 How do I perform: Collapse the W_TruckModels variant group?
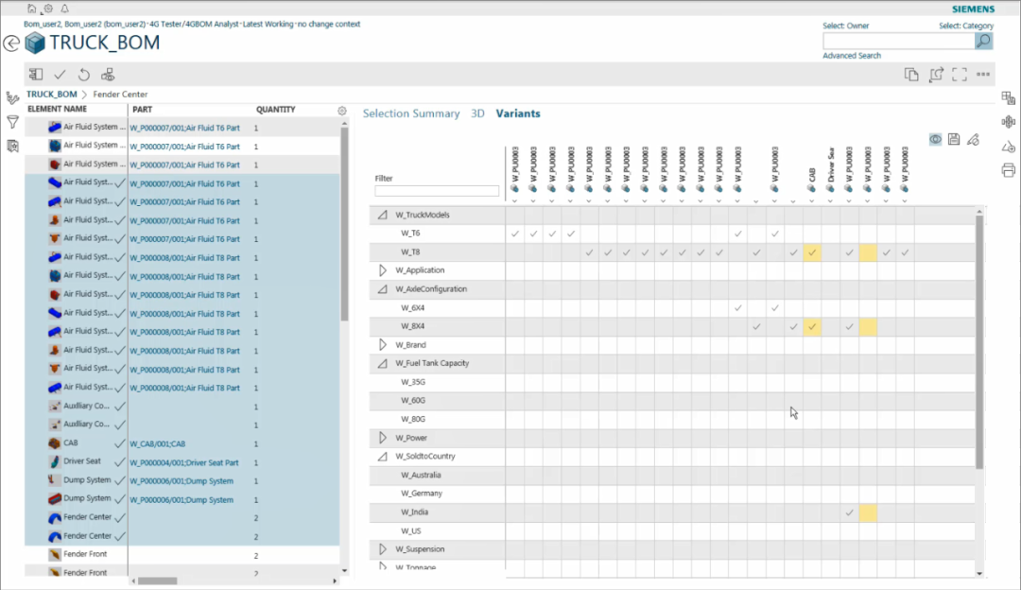click(383, 215)
